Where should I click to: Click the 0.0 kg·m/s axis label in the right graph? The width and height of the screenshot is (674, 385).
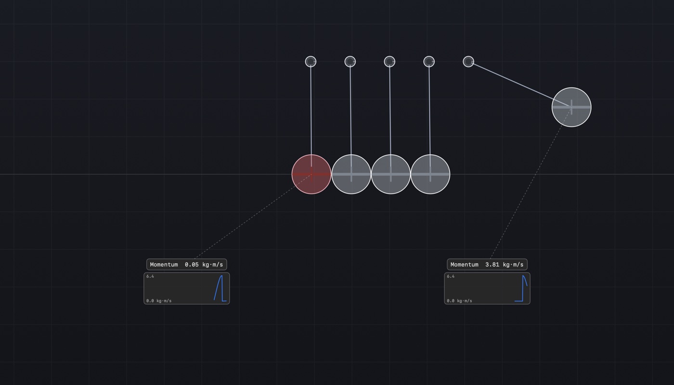[459, 301]
